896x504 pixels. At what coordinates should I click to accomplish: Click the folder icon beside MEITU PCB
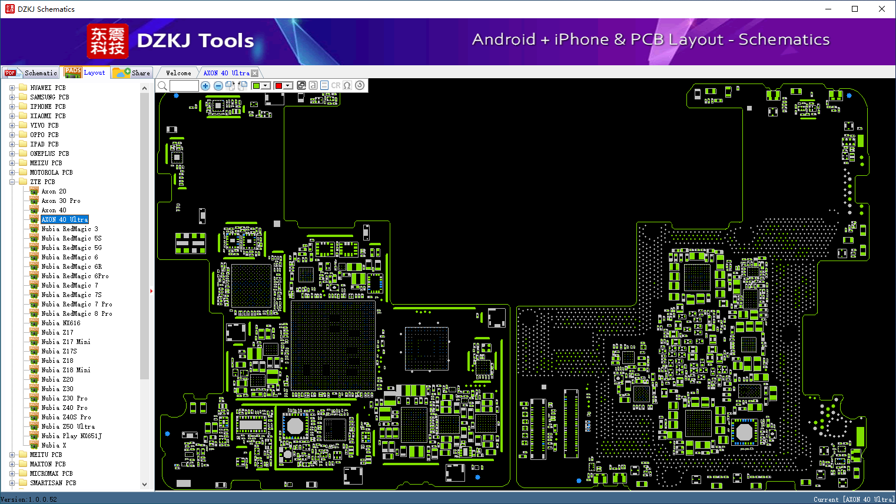(x=23, y=455)
